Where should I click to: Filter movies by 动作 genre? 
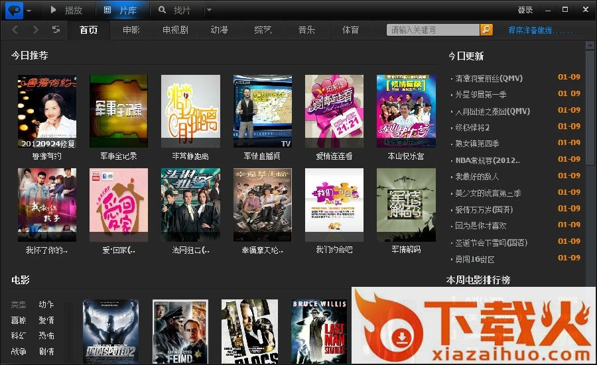(x=46, y=305)
